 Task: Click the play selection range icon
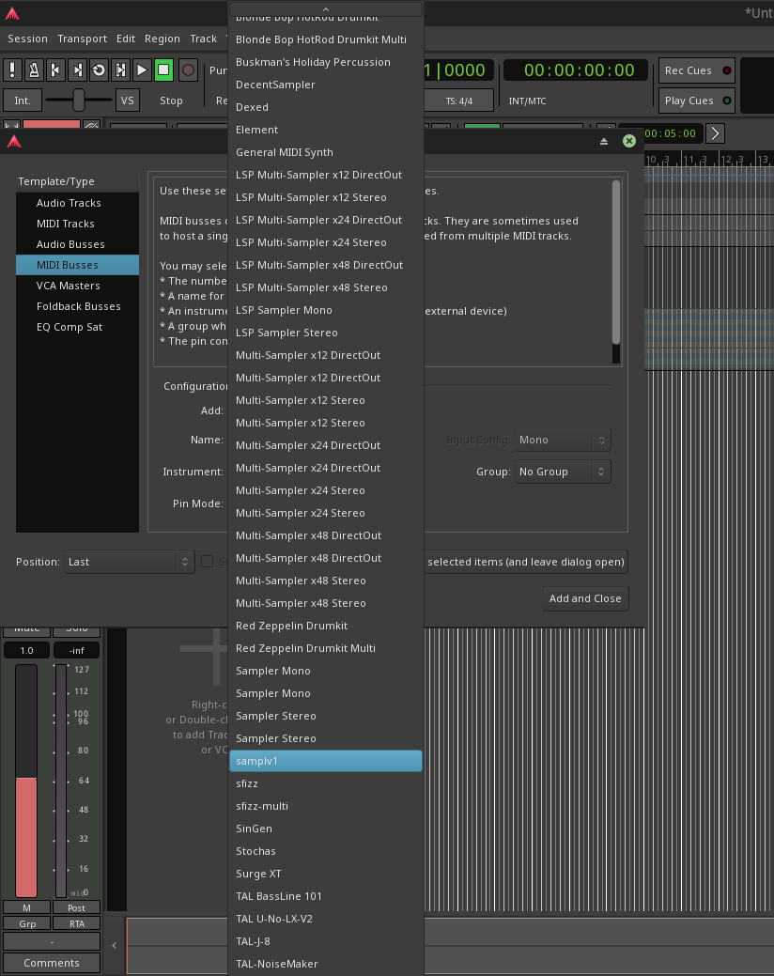point(120,70)
